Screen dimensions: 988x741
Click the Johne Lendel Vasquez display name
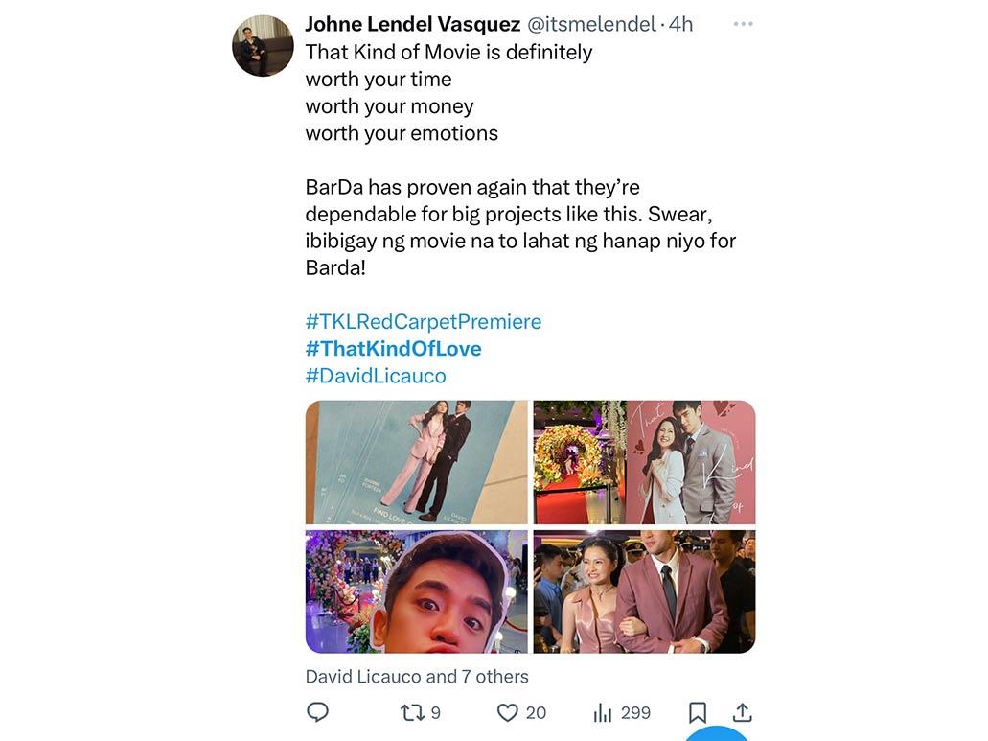(x=413, y=24)
